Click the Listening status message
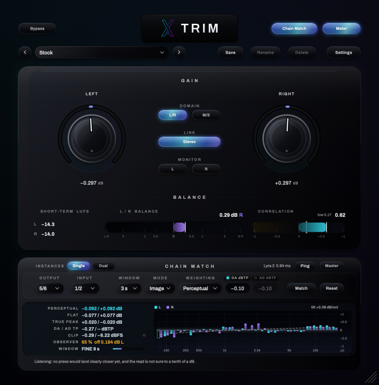 click(115, 362)
